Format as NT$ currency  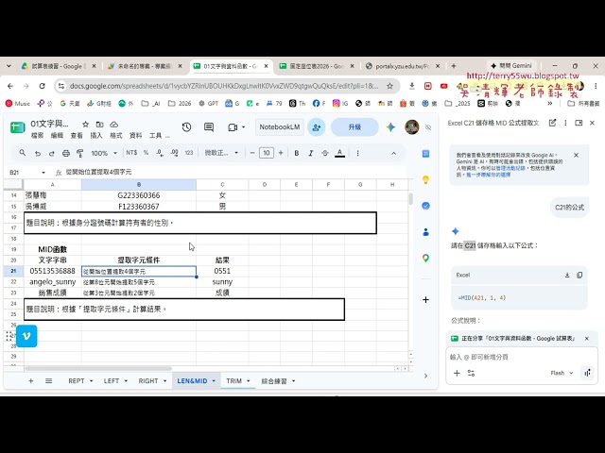tap(131, 153)
